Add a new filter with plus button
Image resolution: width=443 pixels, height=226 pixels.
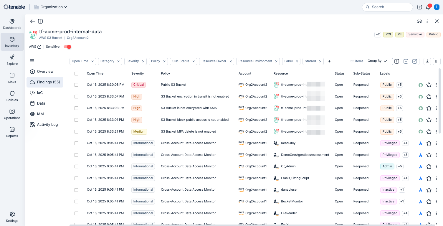coord(329,61)
